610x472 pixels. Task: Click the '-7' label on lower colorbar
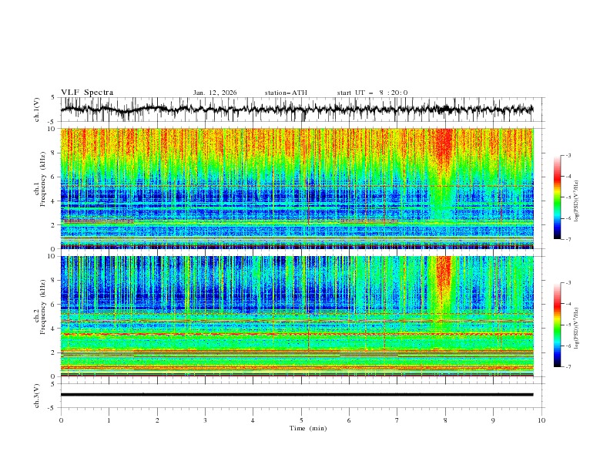[568, 367]
